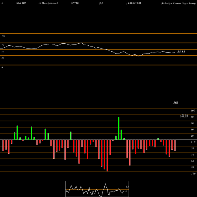The image size is (197, 197).
Task: Click the 'SI & MR' header text
Action: click(21, 3)
